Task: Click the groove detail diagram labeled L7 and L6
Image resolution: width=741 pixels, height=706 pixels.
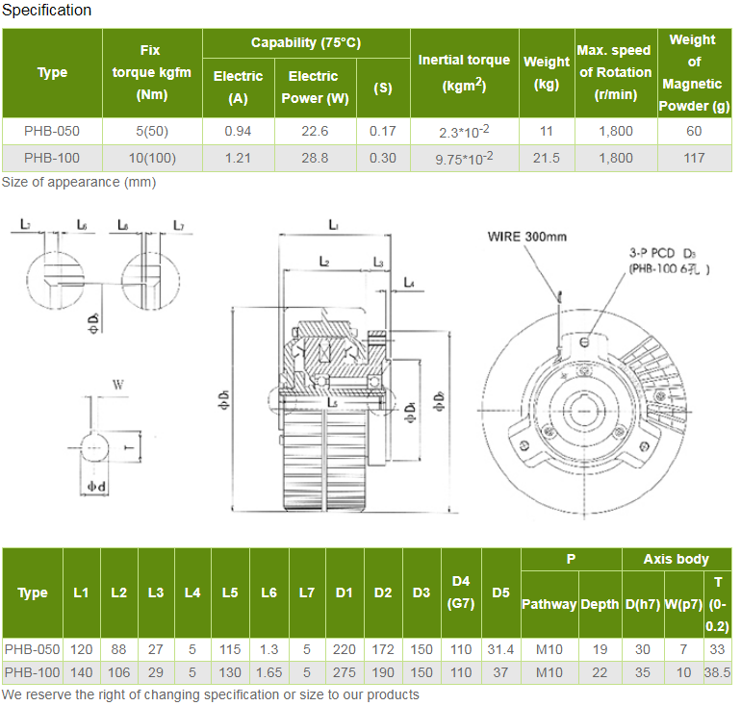Action: (x=58, y=265)
